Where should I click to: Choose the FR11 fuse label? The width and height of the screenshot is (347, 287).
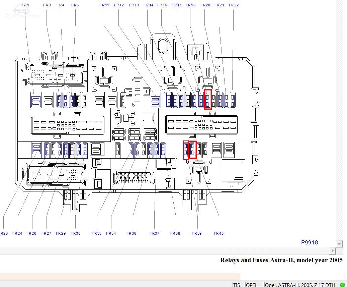(104, 5)
